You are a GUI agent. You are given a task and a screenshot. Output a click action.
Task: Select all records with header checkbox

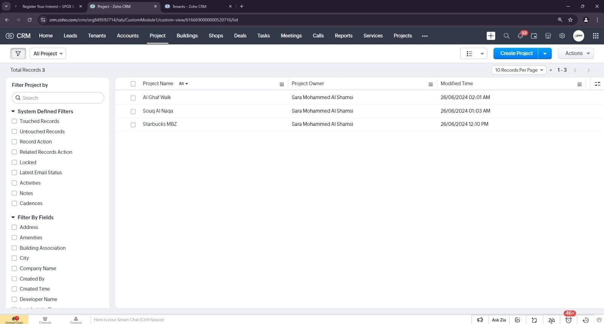(133, 84)
